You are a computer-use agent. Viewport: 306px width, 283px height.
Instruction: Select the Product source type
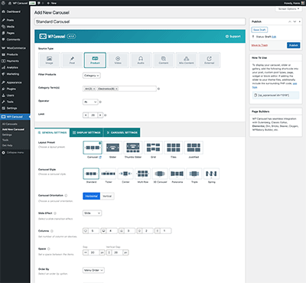95,60
